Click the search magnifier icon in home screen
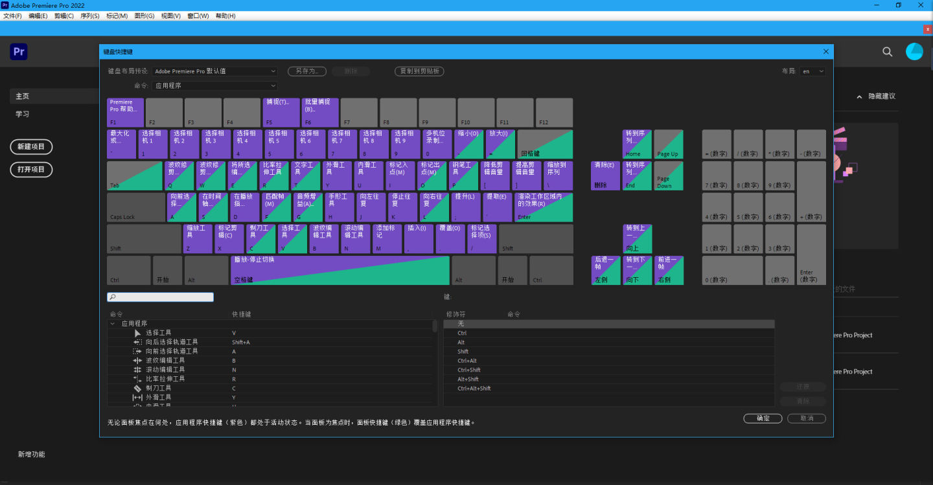 coord(888,52)
